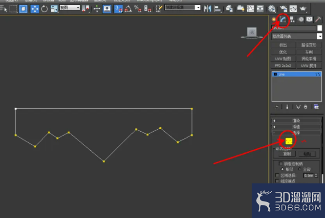325x218 pixels.
Task: Collapse 选择 rollout
Action: pyautogui.click(x=296, y=133)
